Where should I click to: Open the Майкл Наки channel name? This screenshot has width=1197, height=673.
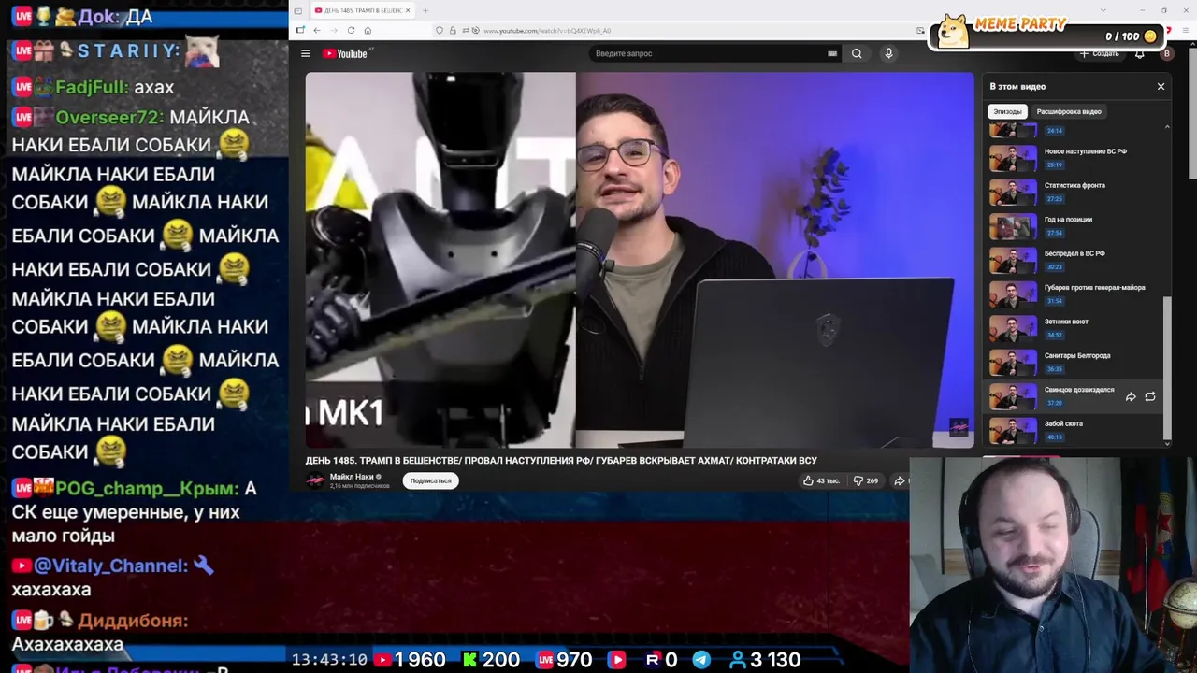(352, 477)
